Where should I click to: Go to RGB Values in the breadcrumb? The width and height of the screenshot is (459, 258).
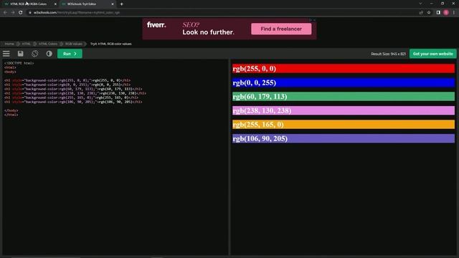point(73,44)
